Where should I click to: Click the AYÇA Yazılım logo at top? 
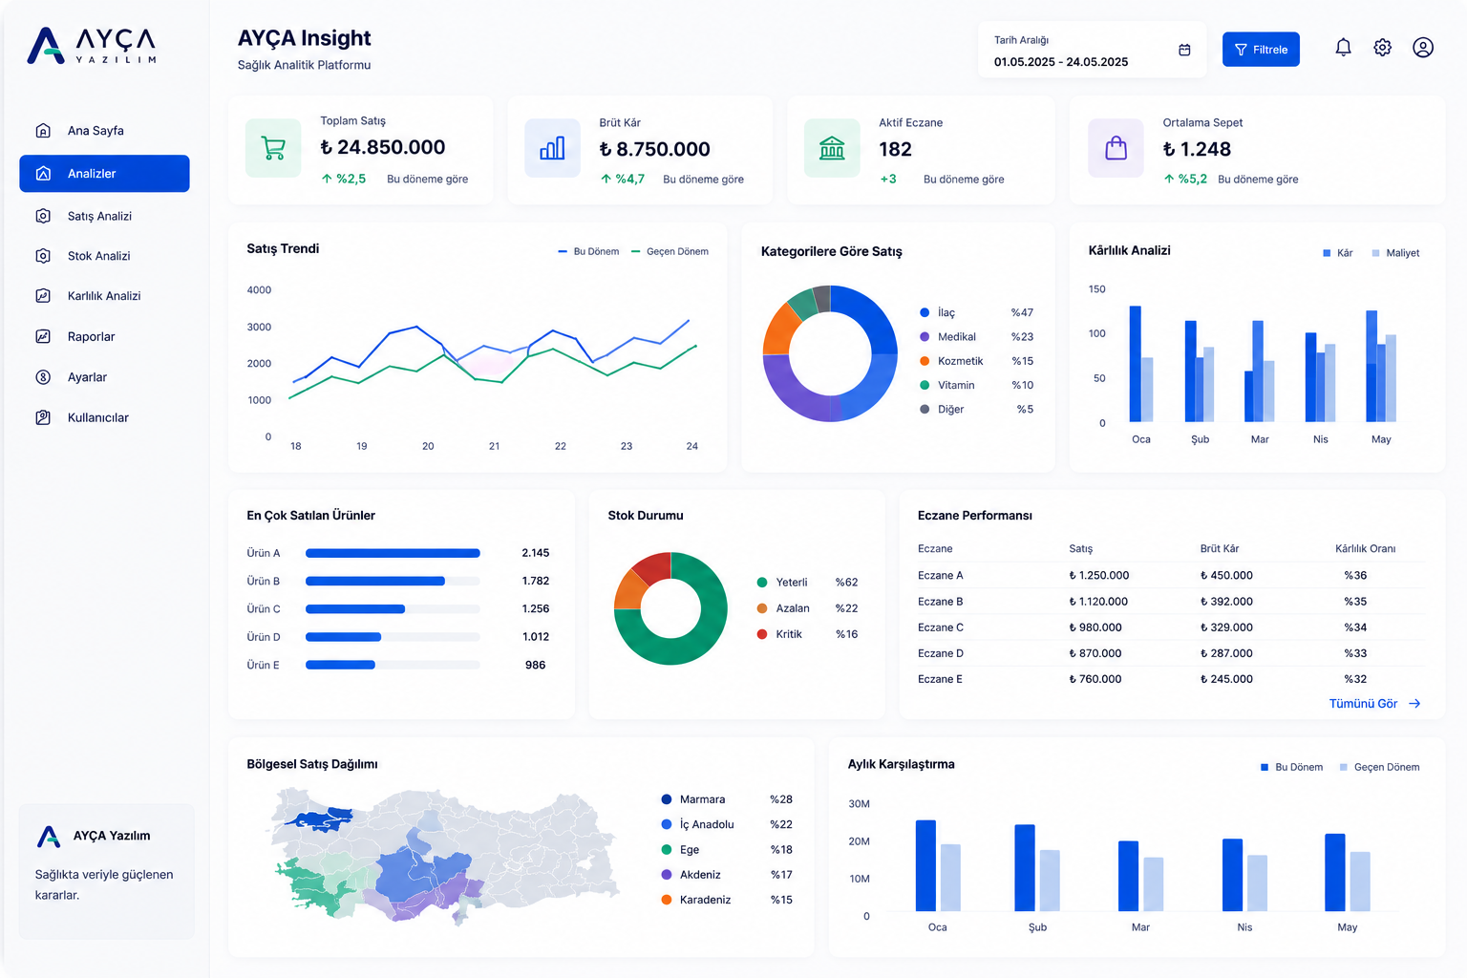coord(92,45)
